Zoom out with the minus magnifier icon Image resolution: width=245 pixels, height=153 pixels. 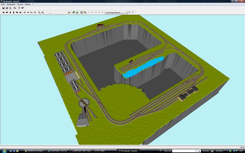39,12
